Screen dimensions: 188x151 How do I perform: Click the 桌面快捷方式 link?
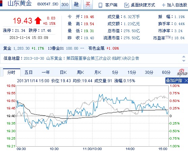coord(143,5)
